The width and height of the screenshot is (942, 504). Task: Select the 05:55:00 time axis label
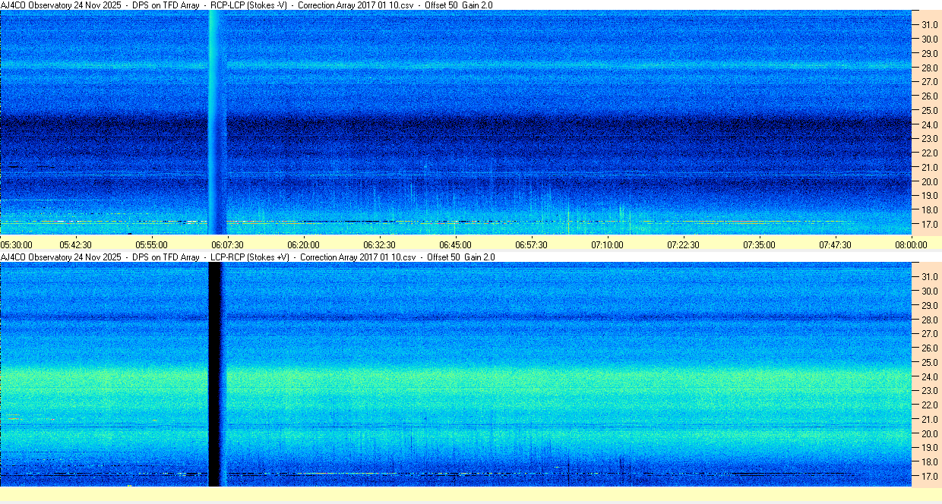pyautogui.click(x=152, y=245)
